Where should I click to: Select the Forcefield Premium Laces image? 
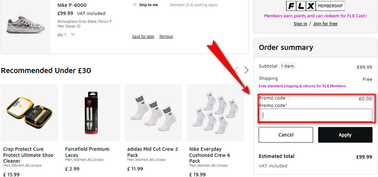[91, 112]
